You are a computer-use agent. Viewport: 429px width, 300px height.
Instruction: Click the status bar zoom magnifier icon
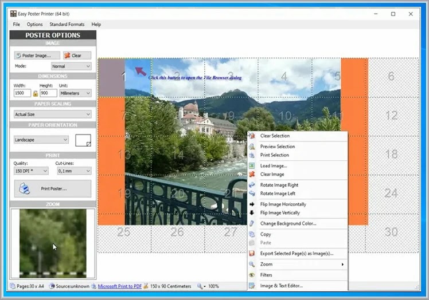[200, 286]
